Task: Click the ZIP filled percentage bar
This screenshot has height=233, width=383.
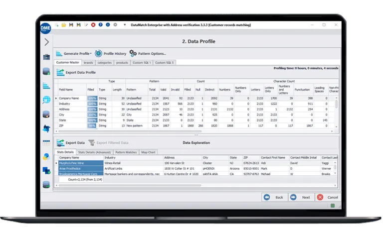Action: (92, 125)
